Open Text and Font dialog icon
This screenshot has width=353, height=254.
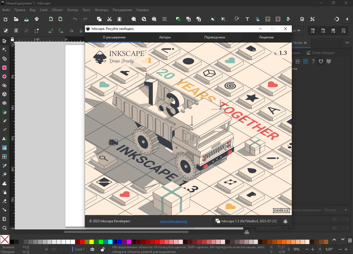pyautogui.click(x=247, y=19)
